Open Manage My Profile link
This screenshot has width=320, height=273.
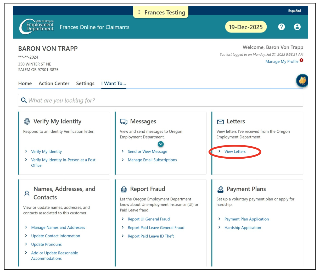(x=282, y=62)
